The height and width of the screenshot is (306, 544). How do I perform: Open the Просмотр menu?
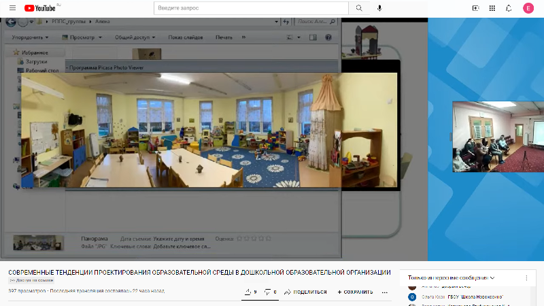point(82,37)
